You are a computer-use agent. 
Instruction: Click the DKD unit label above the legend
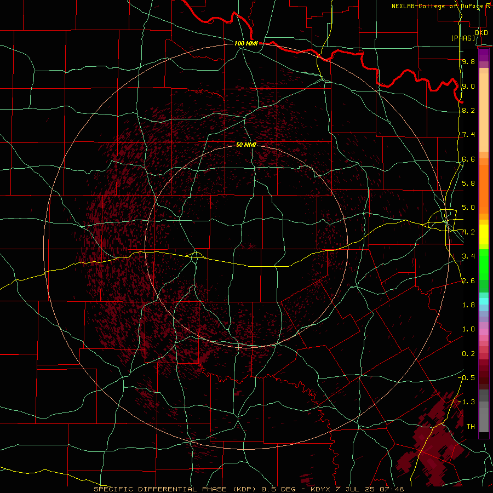tap(481, 32)
